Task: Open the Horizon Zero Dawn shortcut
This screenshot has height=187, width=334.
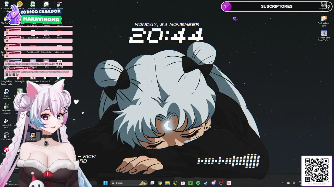Action: [x=324, y=36]
